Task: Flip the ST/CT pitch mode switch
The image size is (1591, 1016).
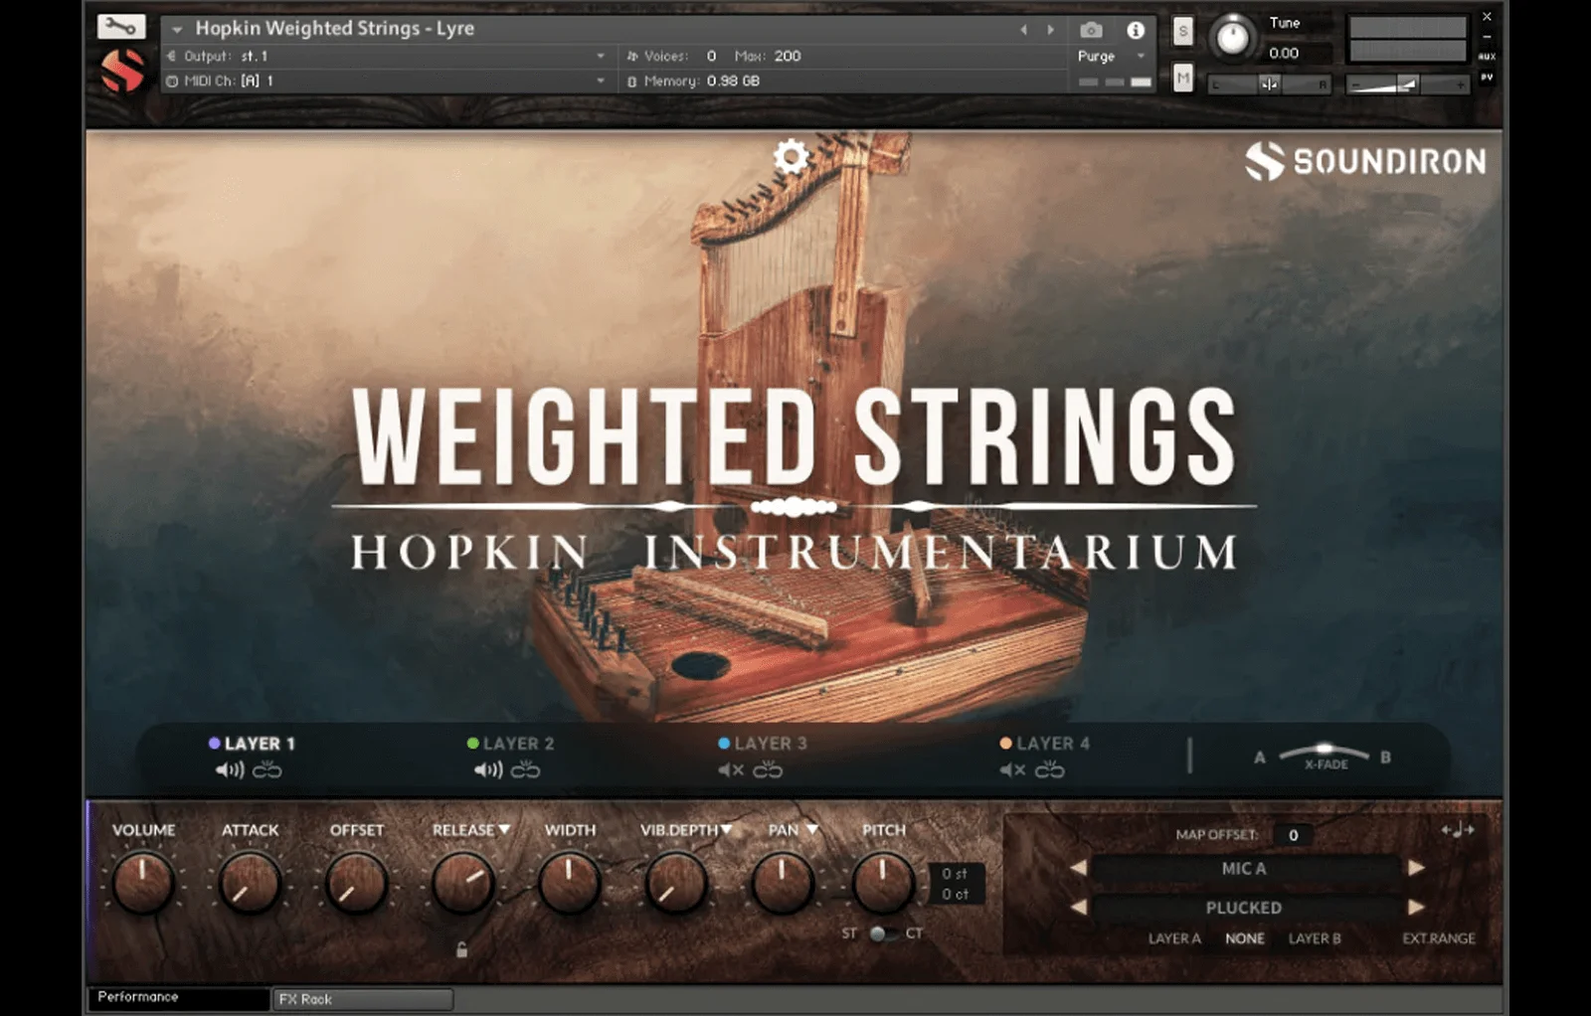Action: (x=881, y=933)
